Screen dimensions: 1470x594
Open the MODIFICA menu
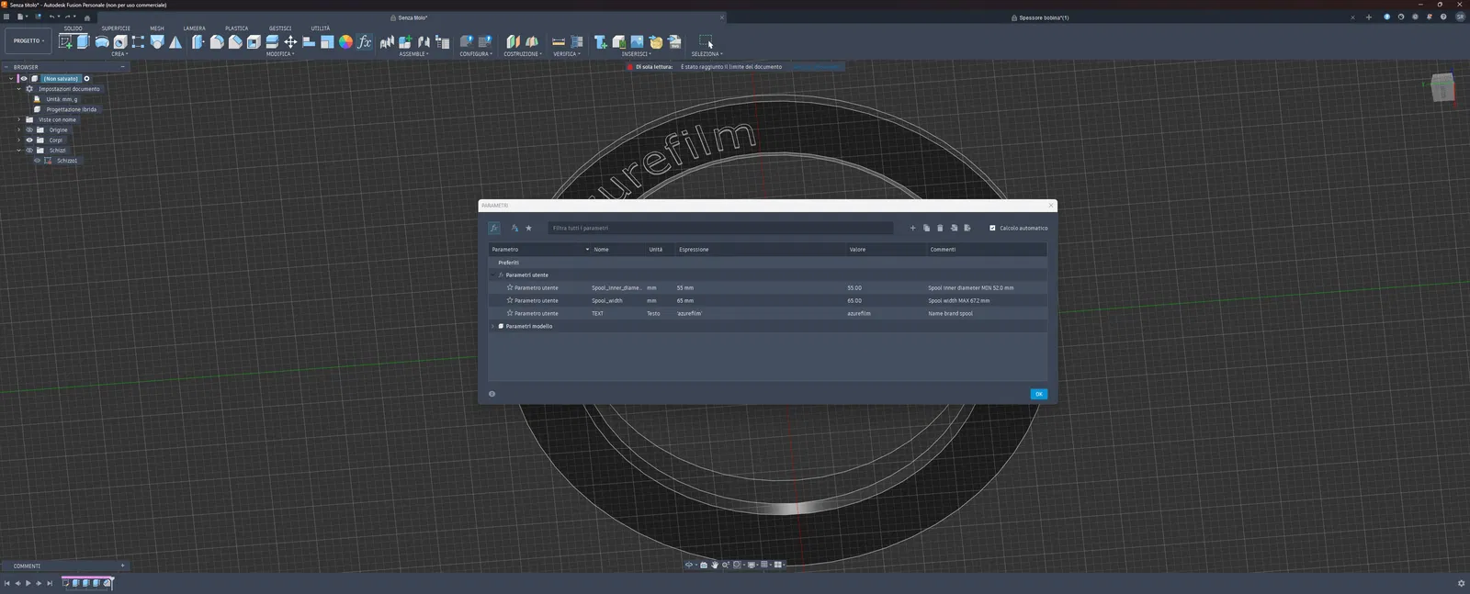tap(280, 54)
